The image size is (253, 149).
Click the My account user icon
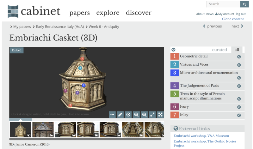coord(216,14)
